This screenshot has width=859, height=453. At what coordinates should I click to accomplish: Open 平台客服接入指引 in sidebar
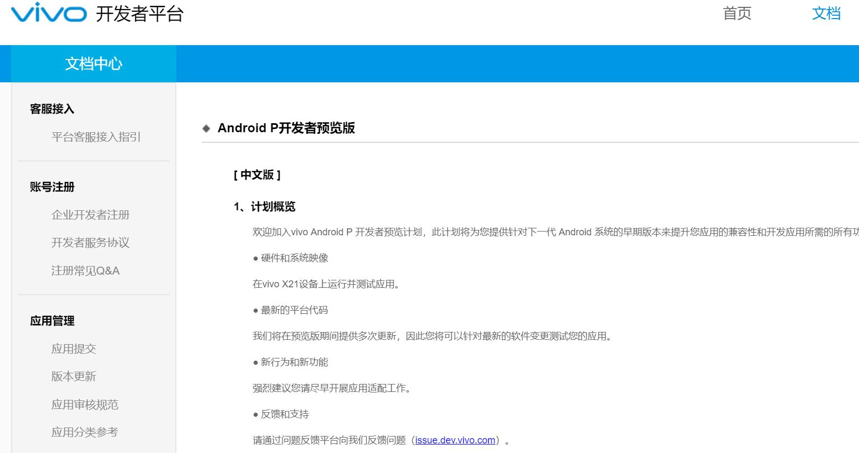[96, 137]
